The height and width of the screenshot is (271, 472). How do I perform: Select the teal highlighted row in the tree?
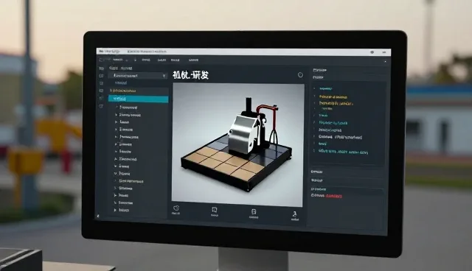[138, 99]
